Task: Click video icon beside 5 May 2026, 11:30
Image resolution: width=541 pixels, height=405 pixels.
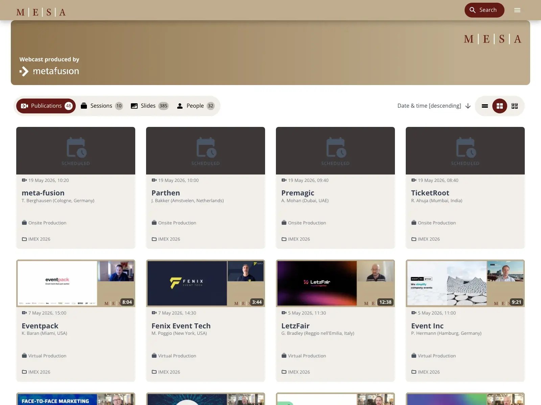Action: click(284, 313)
